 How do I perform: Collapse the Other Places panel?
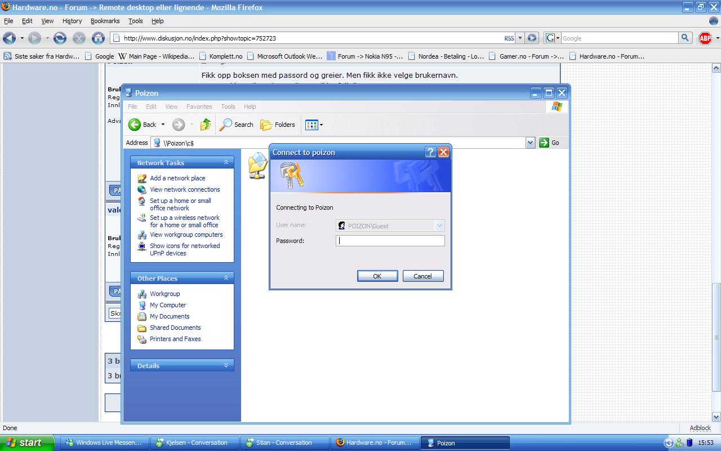[226, 278]
